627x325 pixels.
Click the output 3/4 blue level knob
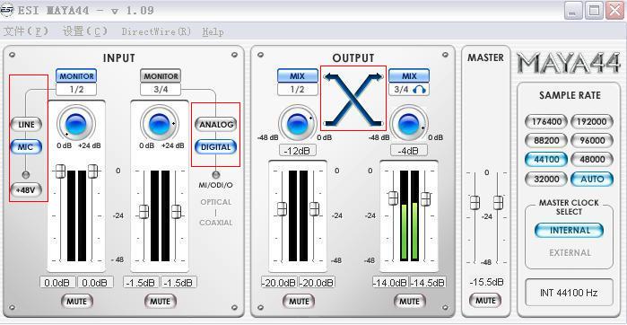point(409,124)
